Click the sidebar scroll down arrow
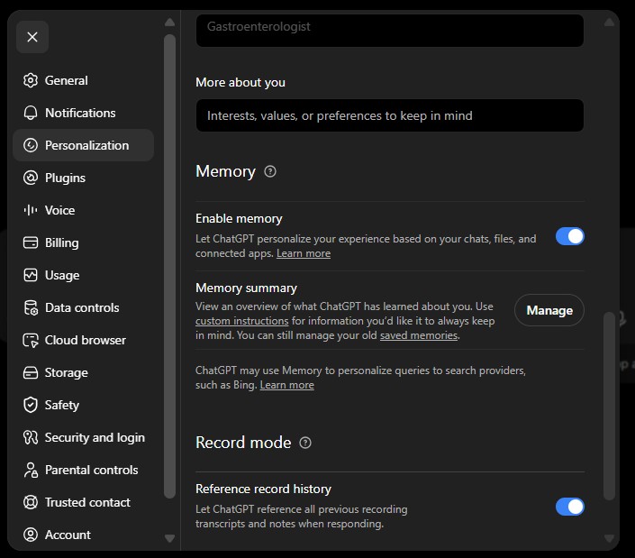Screen dimensions: 635x558 click(169, 538)
